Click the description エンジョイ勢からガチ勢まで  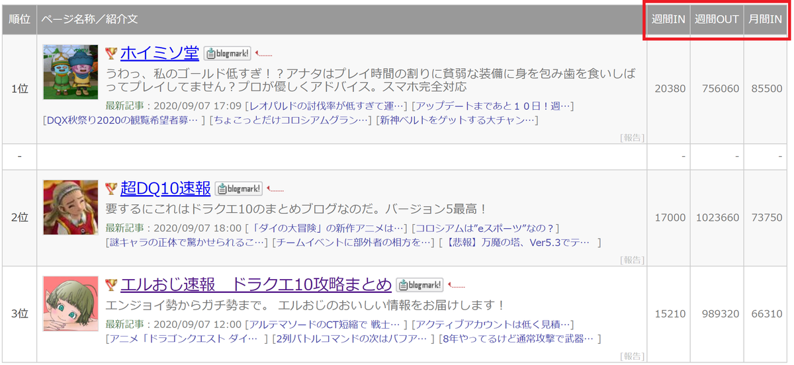[305, 305]
